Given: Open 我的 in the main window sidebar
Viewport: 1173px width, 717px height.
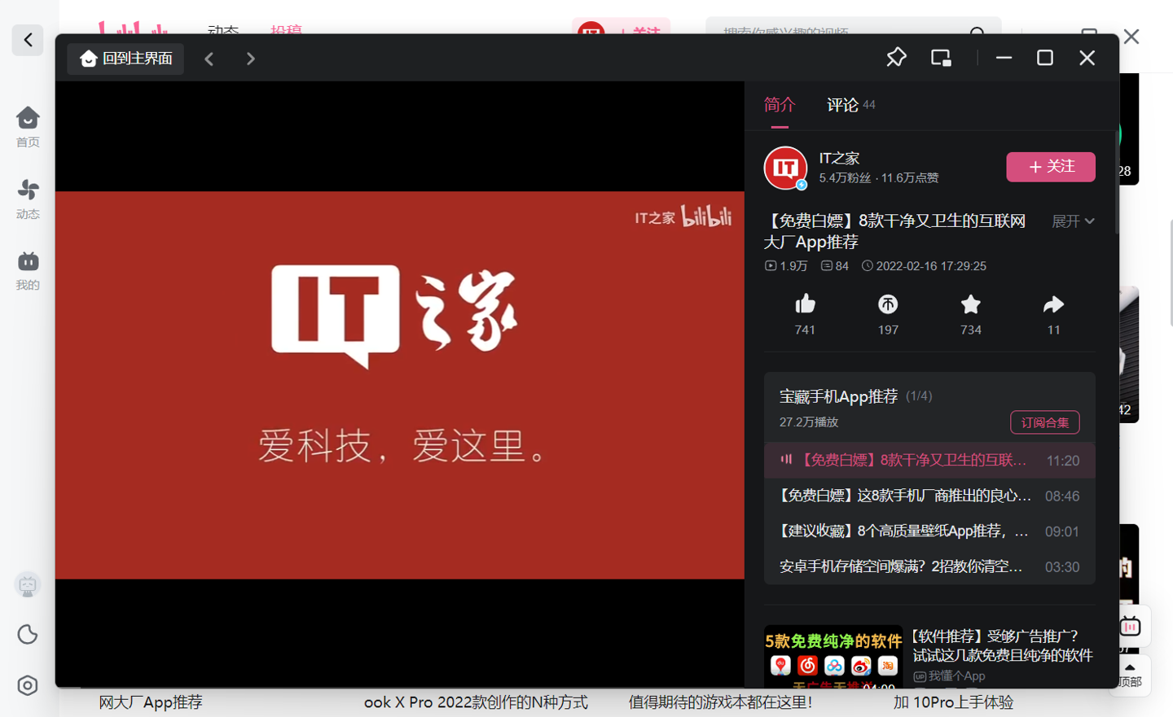Looking at the screenshot, I should (28, 271).
